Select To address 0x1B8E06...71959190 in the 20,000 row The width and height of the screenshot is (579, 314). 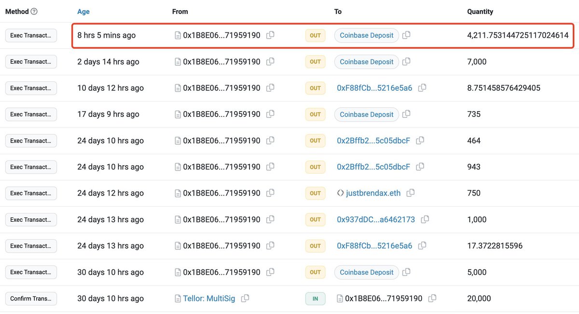coord(384,299)
